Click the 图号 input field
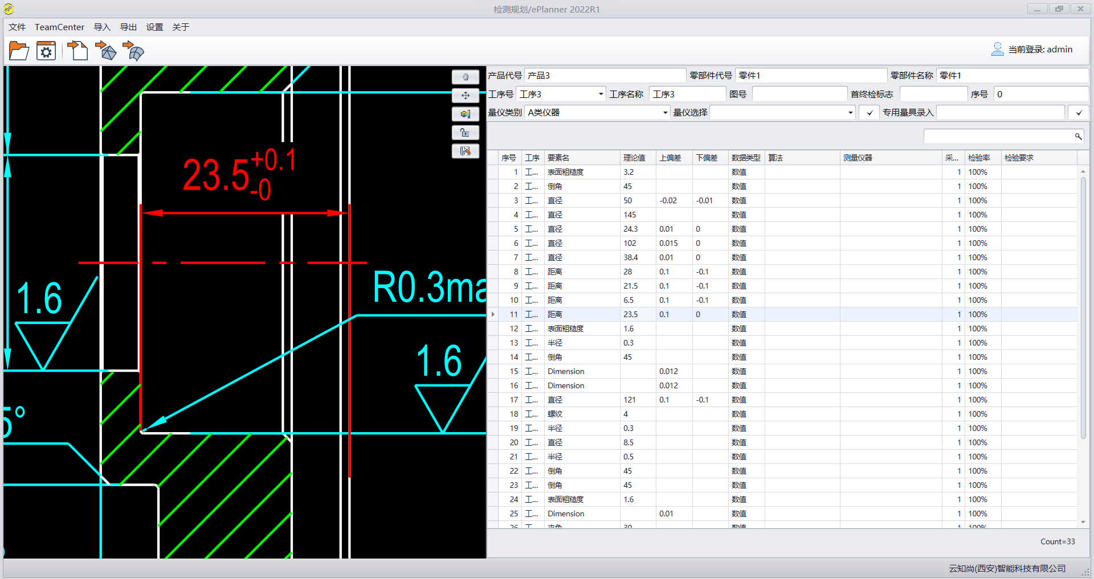This screenshot has height=579, width=1094. [x=799, y=95]
